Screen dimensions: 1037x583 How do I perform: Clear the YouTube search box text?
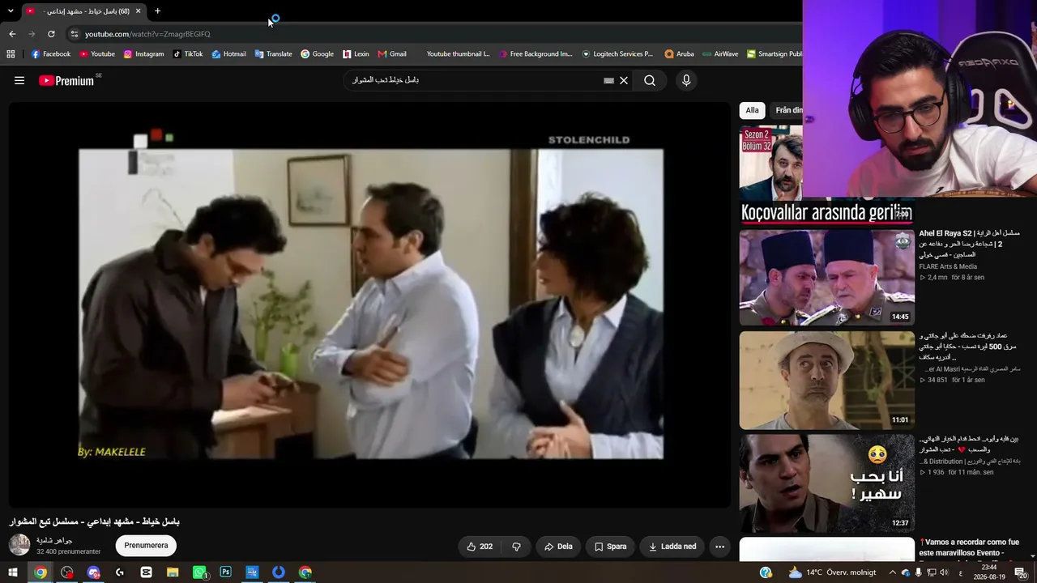pos(624,80)
